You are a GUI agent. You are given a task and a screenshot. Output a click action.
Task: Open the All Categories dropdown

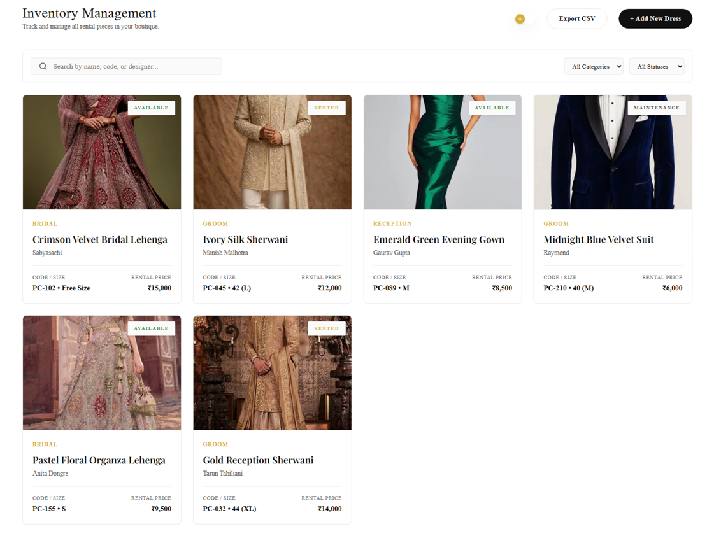(x=594, y=66)
